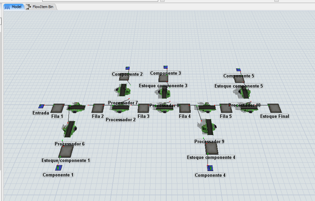Select the Fila 2 queue
Viewport: 315px width, 201px height.
(x=98, y=108)
